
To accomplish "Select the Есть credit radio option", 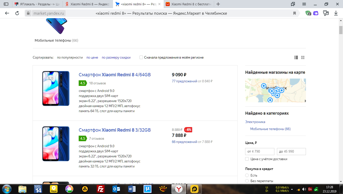I will (247, 175).
